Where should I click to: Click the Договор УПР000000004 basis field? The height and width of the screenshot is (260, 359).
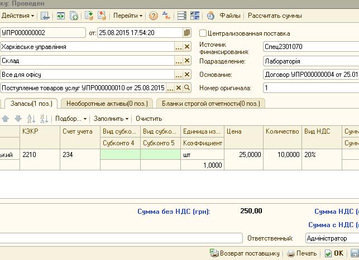[311, 75]
